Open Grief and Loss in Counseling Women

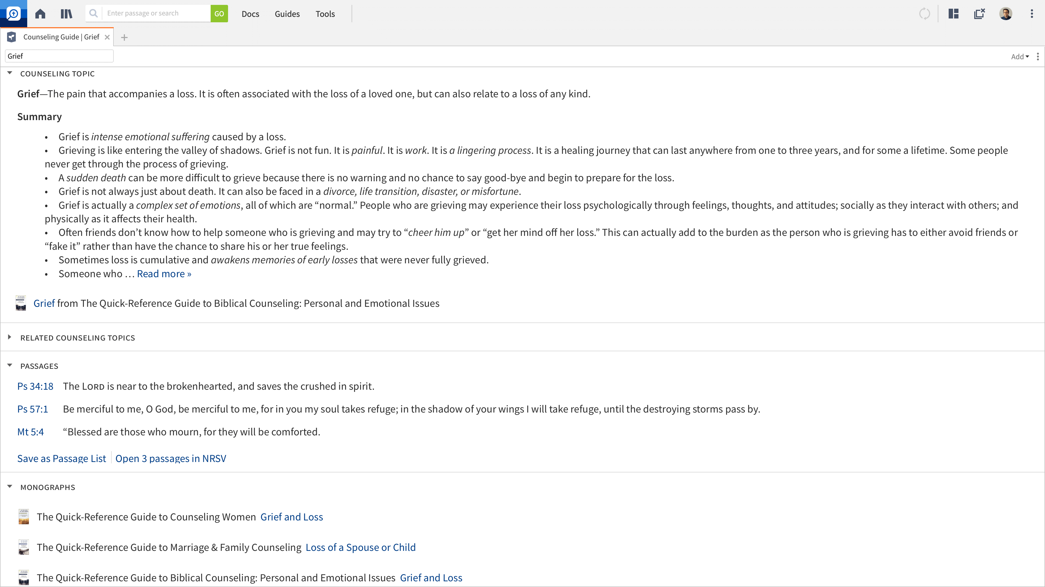coord(292,517)
